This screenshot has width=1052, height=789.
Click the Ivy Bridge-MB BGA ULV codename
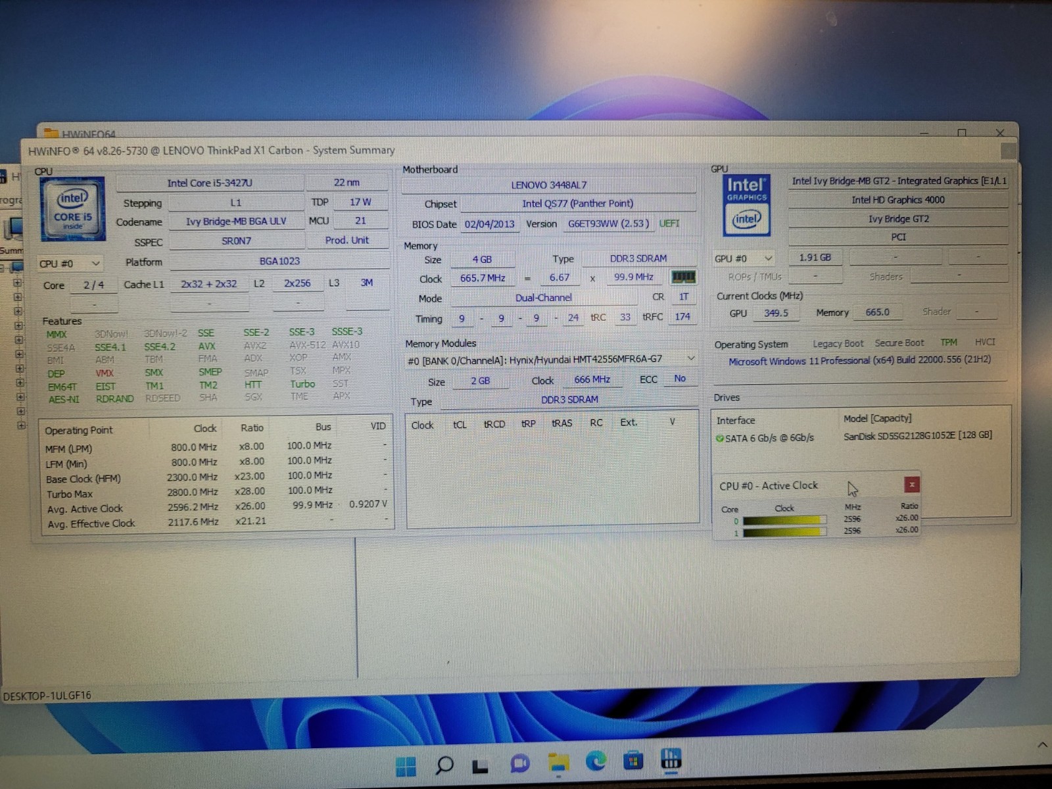click(x=236, y=222)
